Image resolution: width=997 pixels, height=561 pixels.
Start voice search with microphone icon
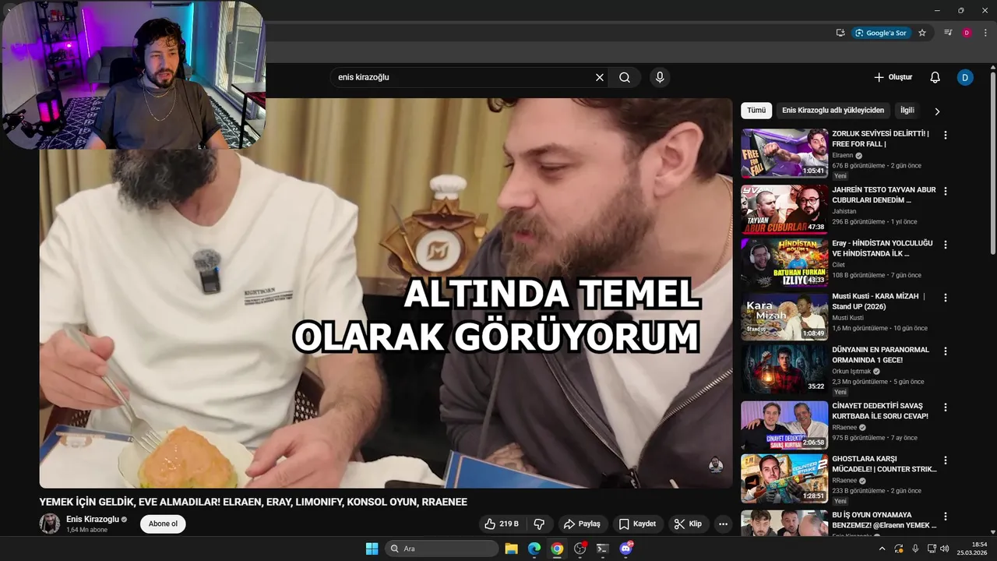click(660, 77)
